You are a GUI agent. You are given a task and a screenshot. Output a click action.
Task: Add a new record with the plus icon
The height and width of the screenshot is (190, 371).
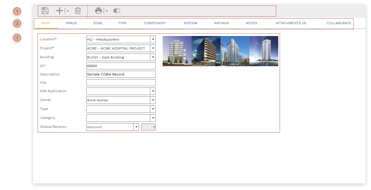59,11
